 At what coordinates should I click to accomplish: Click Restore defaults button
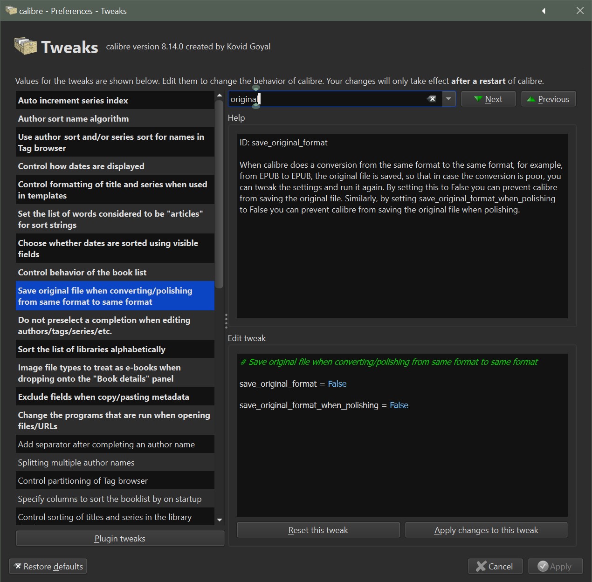pos(48,566)
